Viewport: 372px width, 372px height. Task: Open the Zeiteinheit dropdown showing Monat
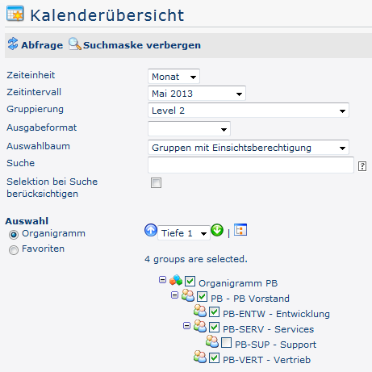pyautogui.click(x=173, y=77)
